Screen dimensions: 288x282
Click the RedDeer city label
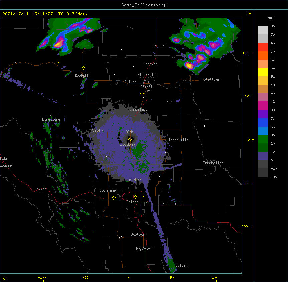pos(147,85)
